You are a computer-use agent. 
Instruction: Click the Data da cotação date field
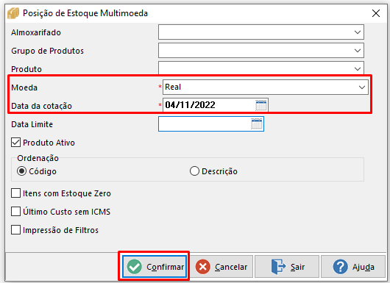tap(216, 105)
